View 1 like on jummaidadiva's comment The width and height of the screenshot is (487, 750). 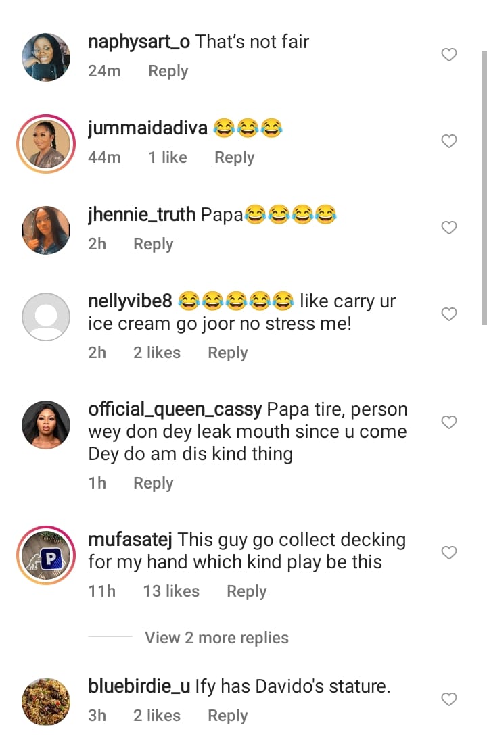(168, 157)
